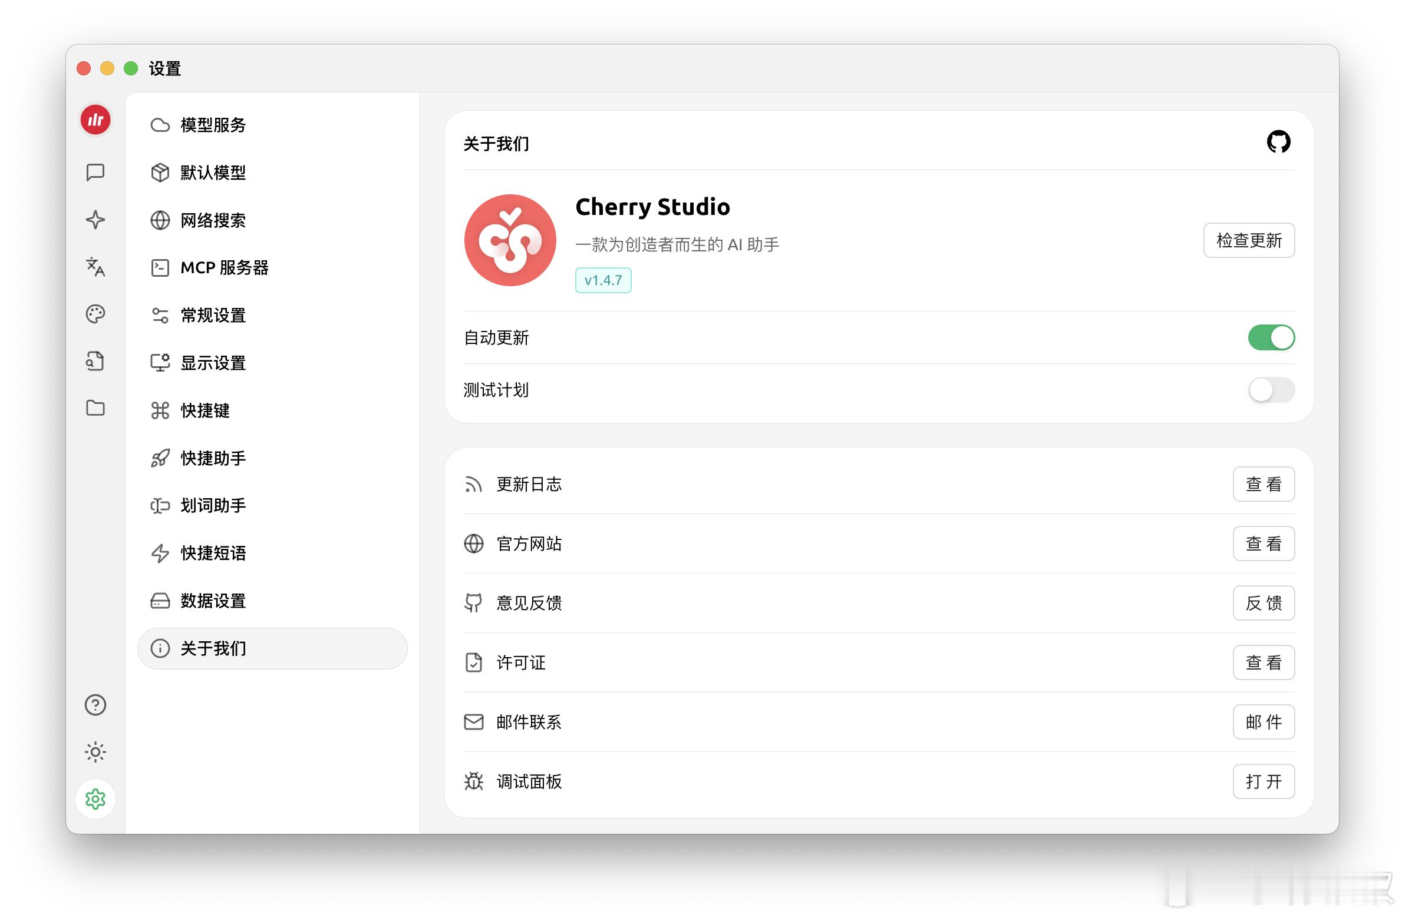Click the Cherry Studio title text

(652, 207)
